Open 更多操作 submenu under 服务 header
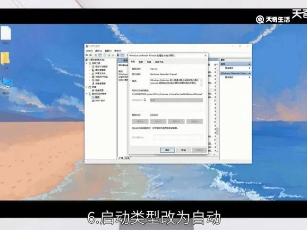Screen dimensions: 307x230 tap(235, 68)
